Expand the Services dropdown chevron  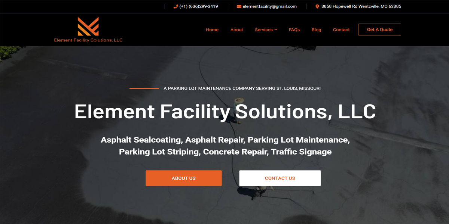276,29
